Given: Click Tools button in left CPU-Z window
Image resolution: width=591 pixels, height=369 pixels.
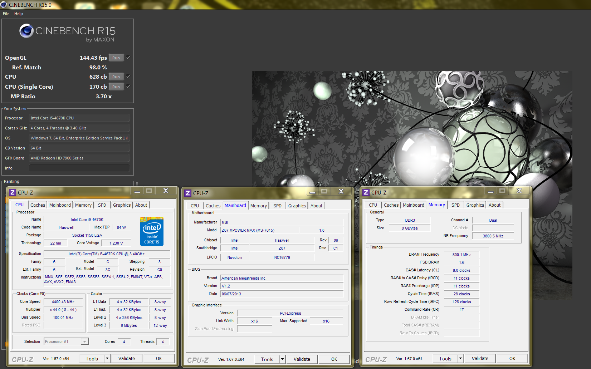Looking at the screenshot, I should 92,358.
